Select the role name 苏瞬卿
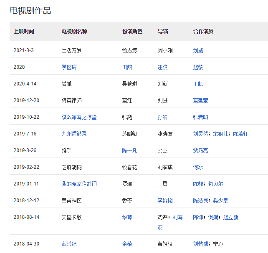 tap(129, 134)
